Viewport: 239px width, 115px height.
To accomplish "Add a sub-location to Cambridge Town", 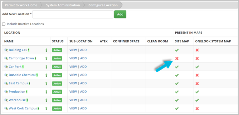I will (83, 58).
